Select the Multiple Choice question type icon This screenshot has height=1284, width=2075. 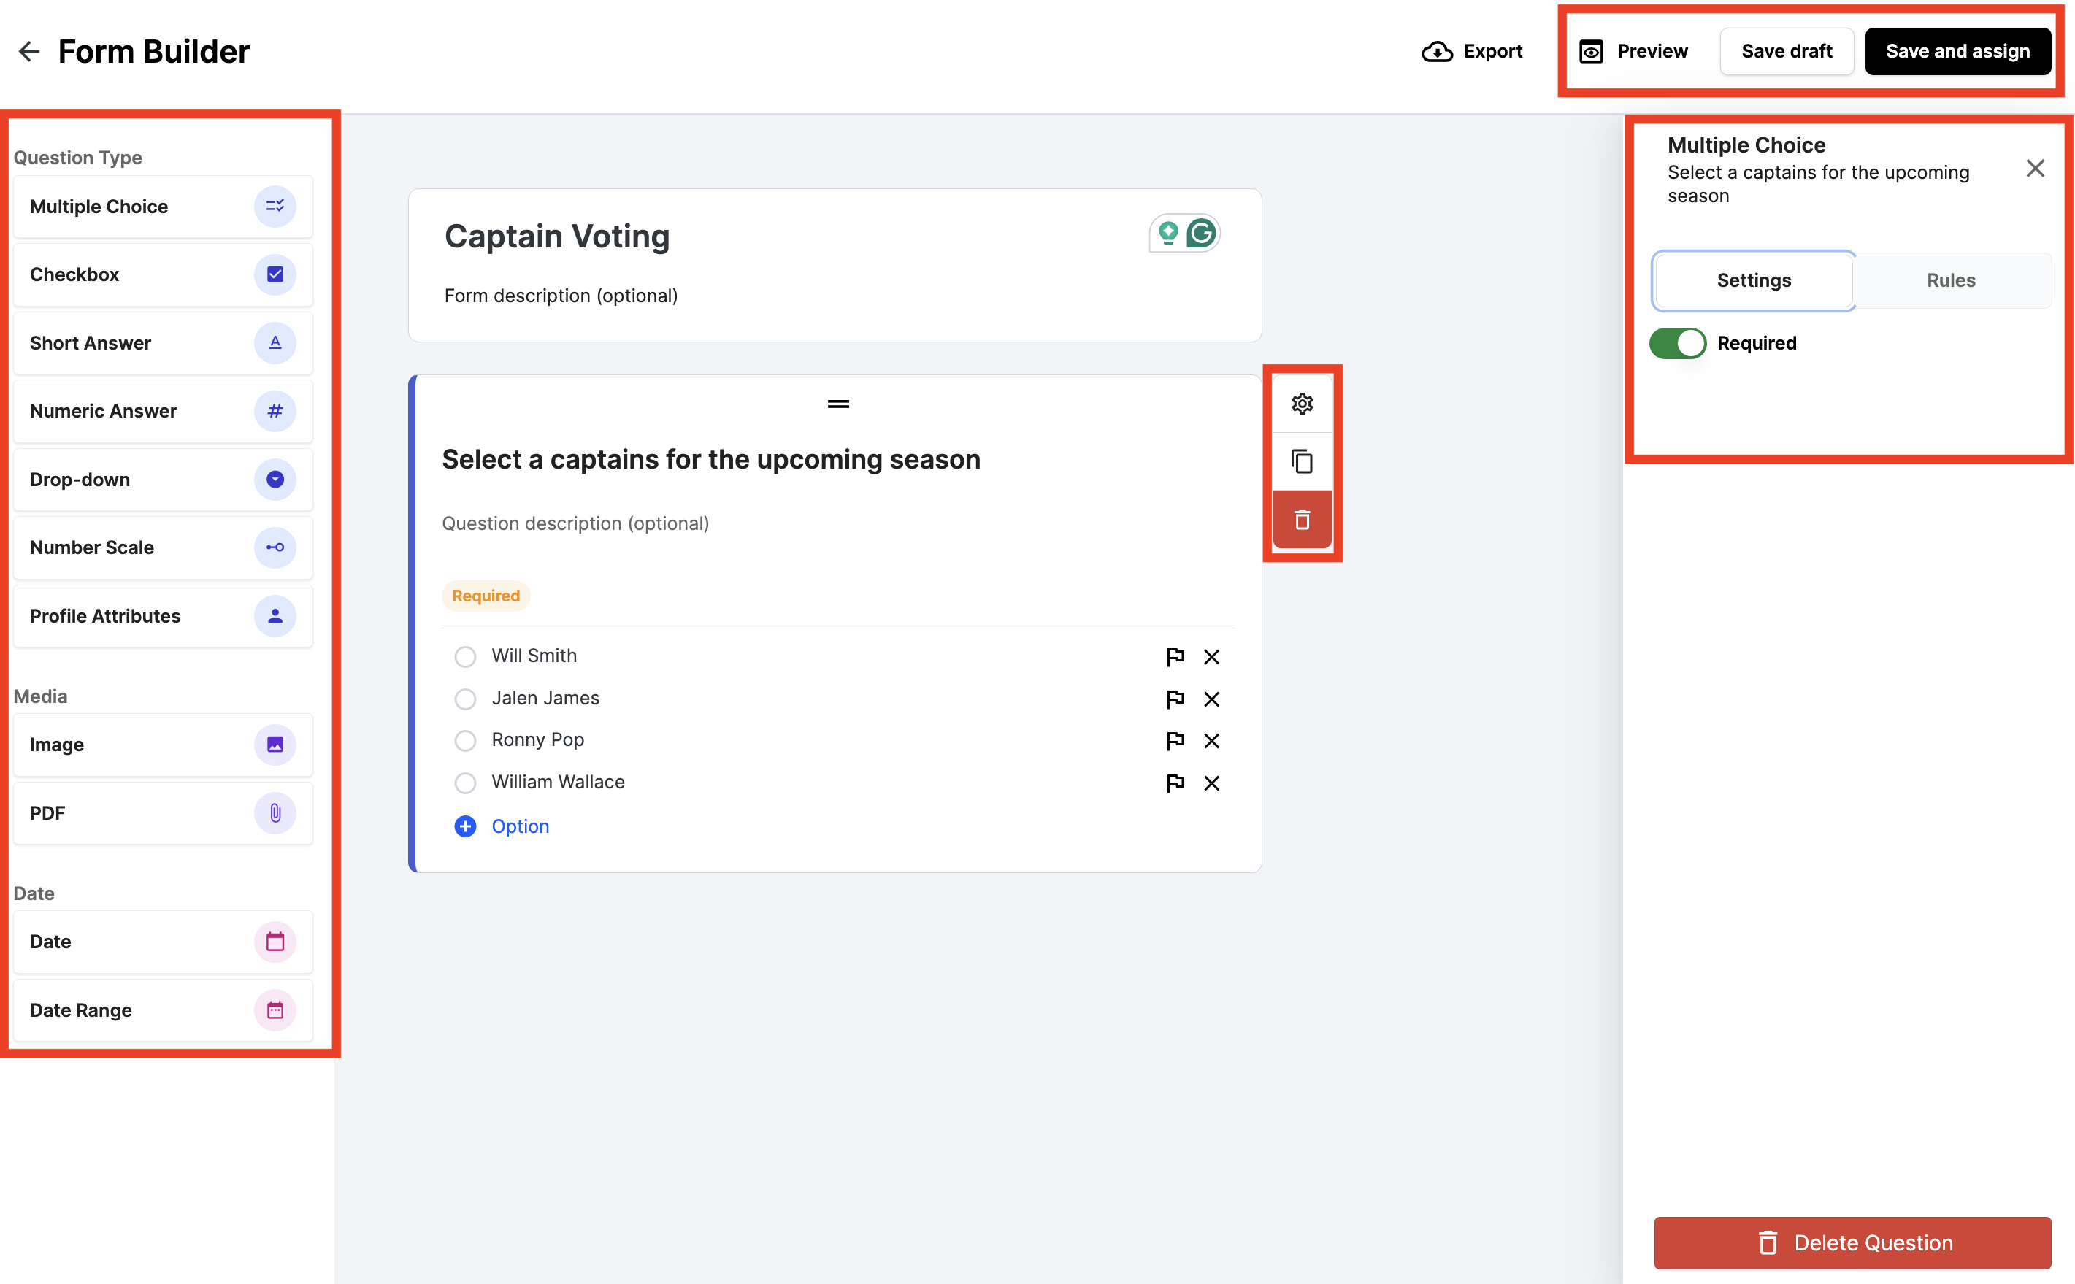click(275, 207)
